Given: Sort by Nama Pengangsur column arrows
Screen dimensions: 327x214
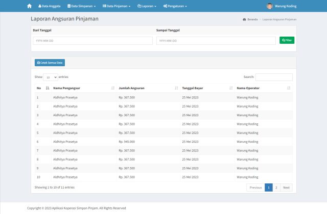Looking at the screenshot, I should (x=113, y=88).
